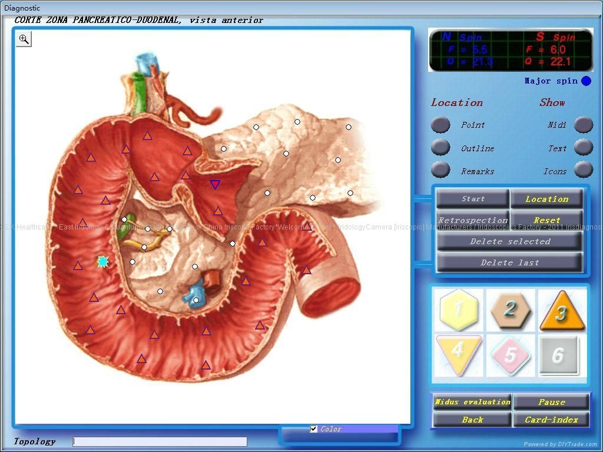Toggle the Text show option
The width and height of the screenshot is (603, 452).
tap(584, 147)
